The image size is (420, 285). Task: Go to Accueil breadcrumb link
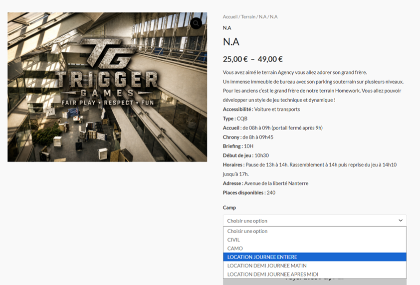[230, 17]
